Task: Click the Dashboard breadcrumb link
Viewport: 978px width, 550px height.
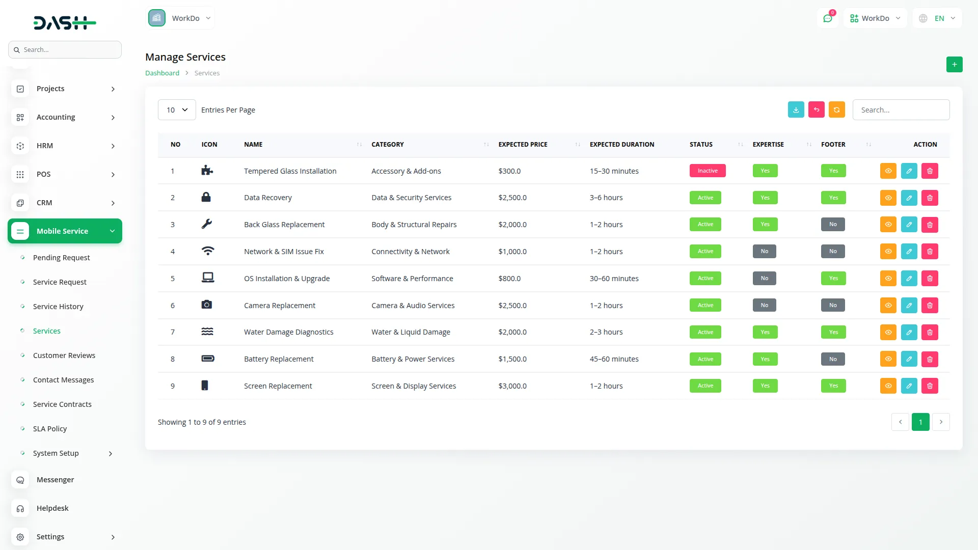Action: (x=162, y=73)
